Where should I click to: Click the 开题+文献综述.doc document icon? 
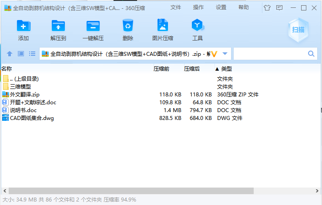(5, 102)
